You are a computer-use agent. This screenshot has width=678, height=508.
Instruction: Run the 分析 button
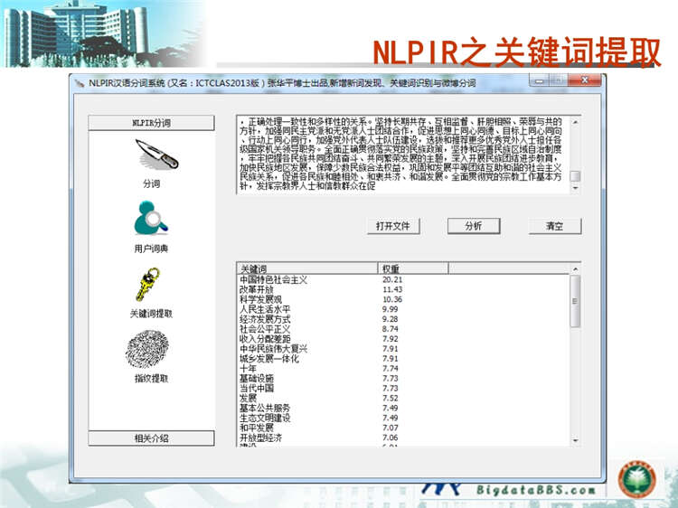[x=474, y=226]
